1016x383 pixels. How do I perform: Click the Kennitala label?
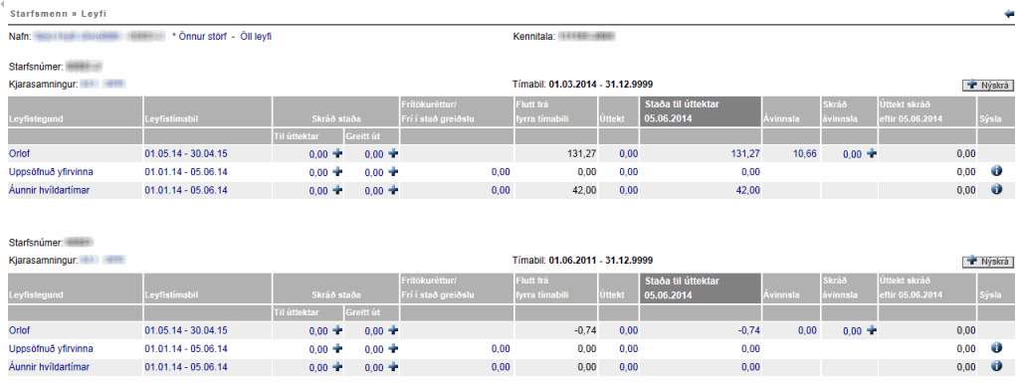tap(533, 37)
